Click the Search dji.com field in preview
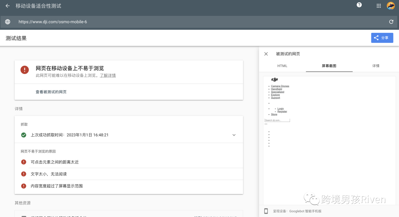 point(277,120)
